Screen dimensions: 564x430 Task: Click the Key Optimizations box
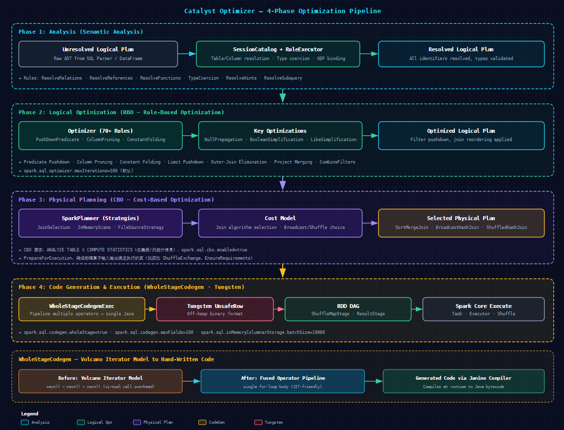(x=280, y=135)
